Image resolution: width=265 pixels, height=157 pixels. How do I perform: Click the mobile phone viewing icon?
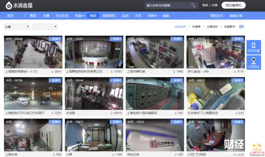(253, 45)
